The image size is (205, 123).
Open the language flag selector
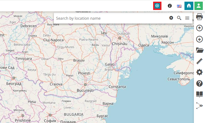[179, 6]
